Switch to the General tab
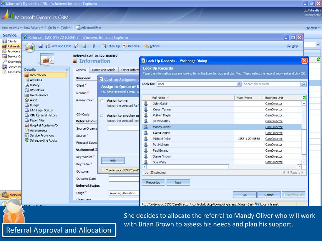Viewport: 322px width, 241px height. [x=81, y=70]
